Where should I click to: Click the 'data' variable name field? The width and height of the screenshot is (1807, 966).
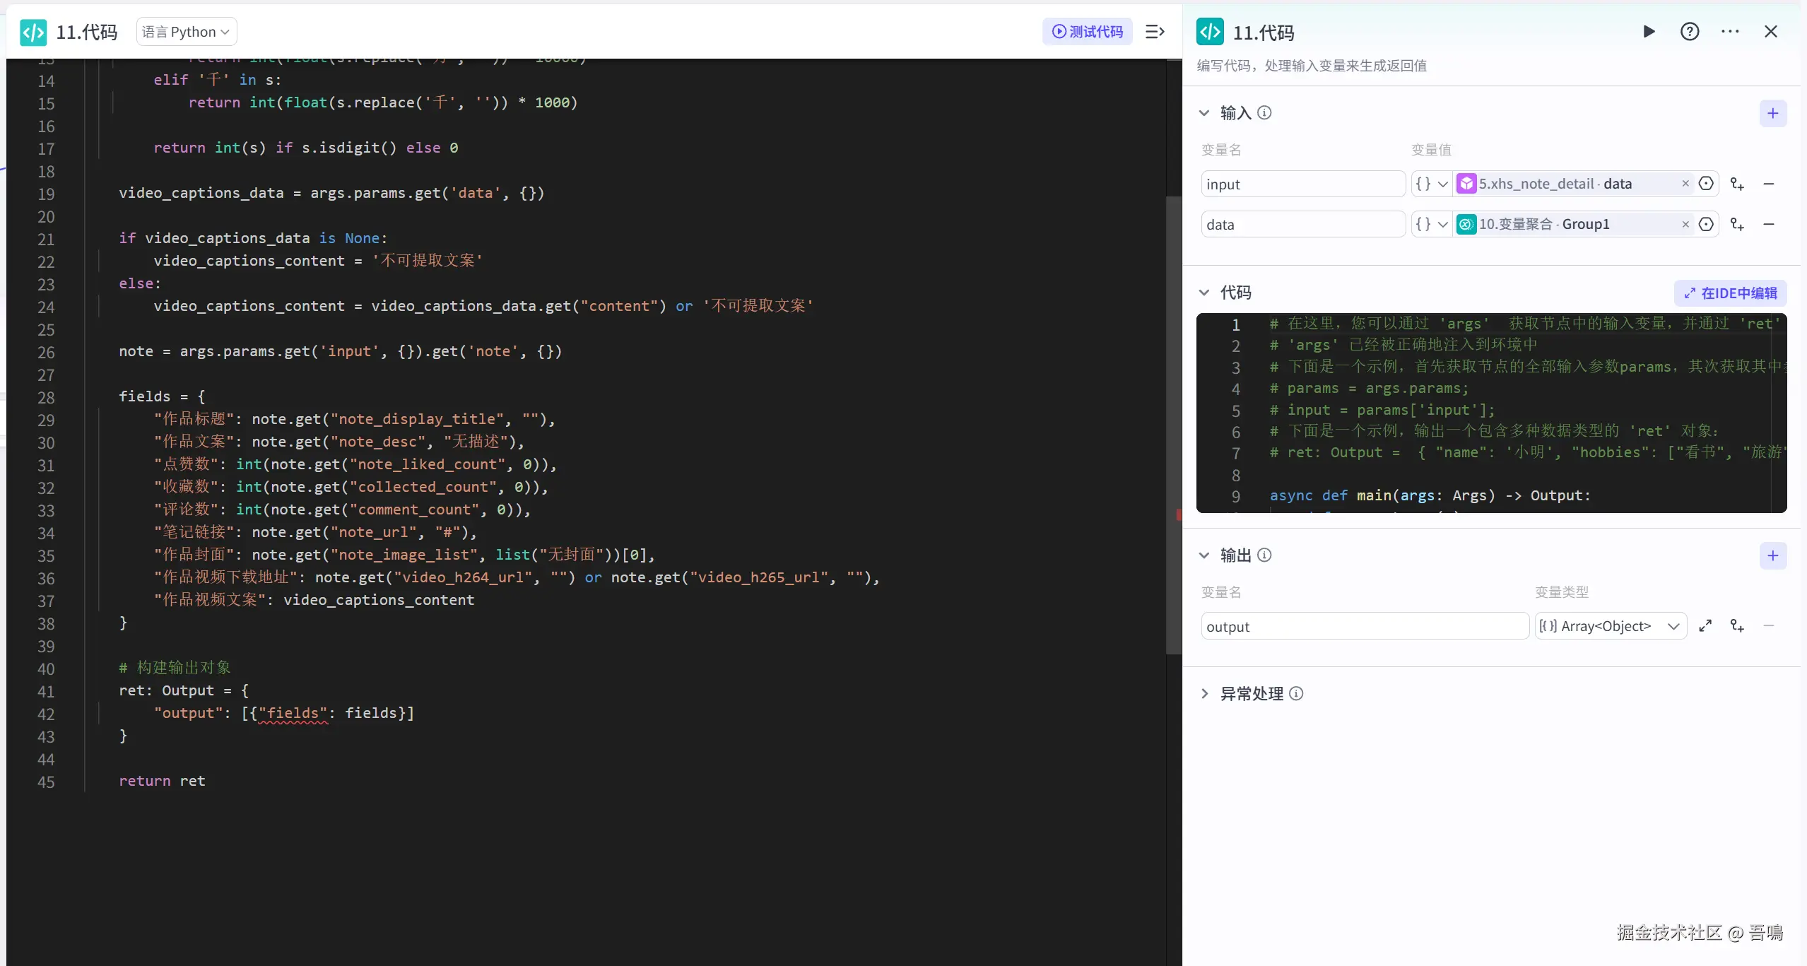click(x=1302, y=224)
